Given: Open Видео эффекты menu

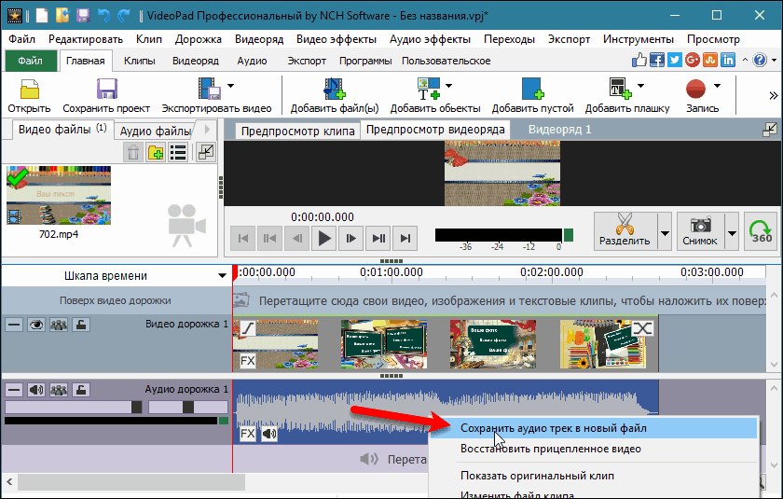Looking at the screenshot, I should point(337,39).
